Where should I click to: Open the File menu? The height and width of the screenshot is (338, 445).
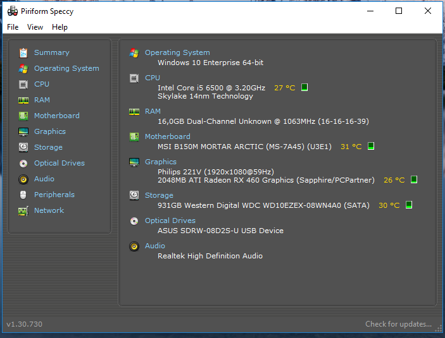(13, 27)
